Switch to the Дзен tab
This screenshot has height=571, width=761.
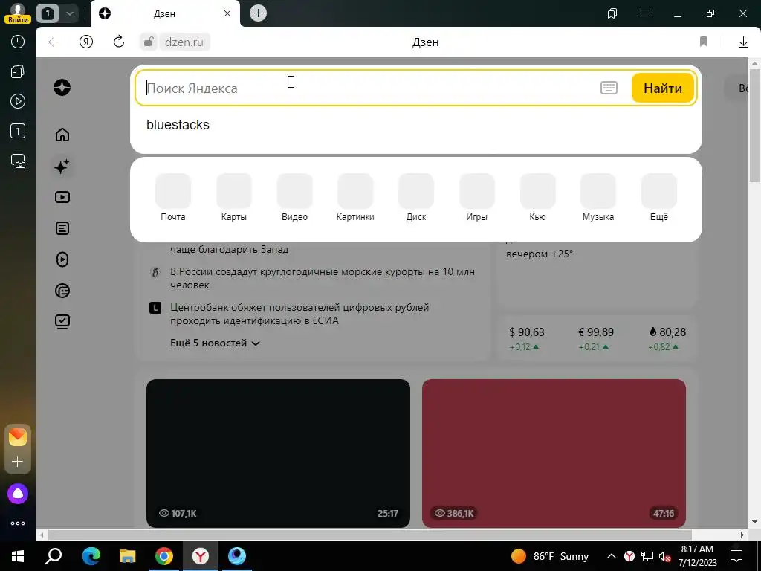[164, 13]
